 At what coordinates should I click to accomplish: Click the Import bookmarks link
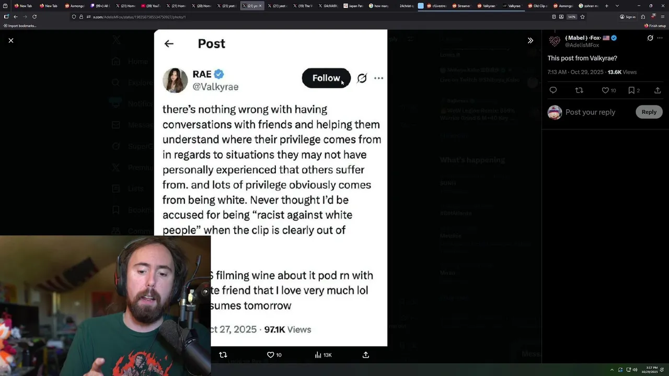20,26
